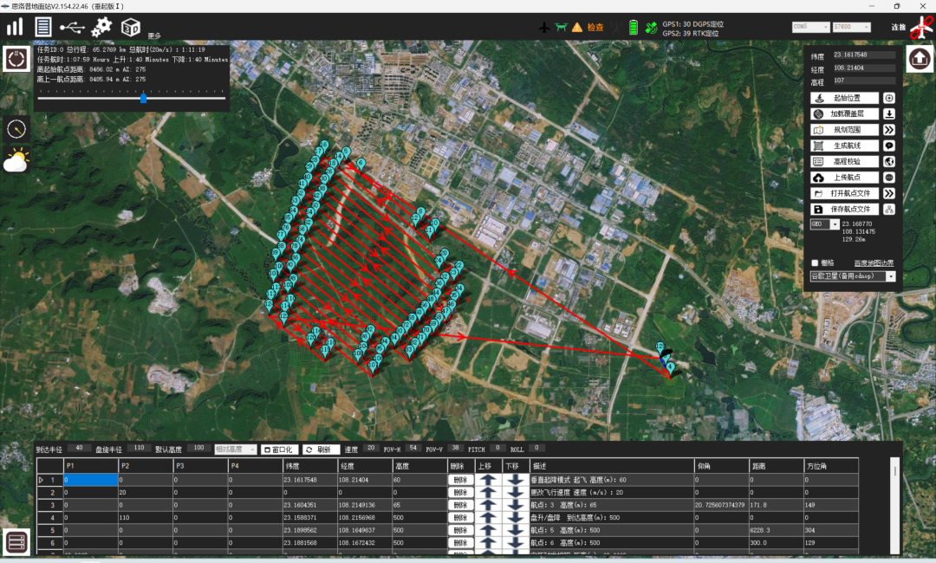Viewport: 936px width, 563px height.
Task: Switch to the 3D view cube icon
Action: coord(130,27)
